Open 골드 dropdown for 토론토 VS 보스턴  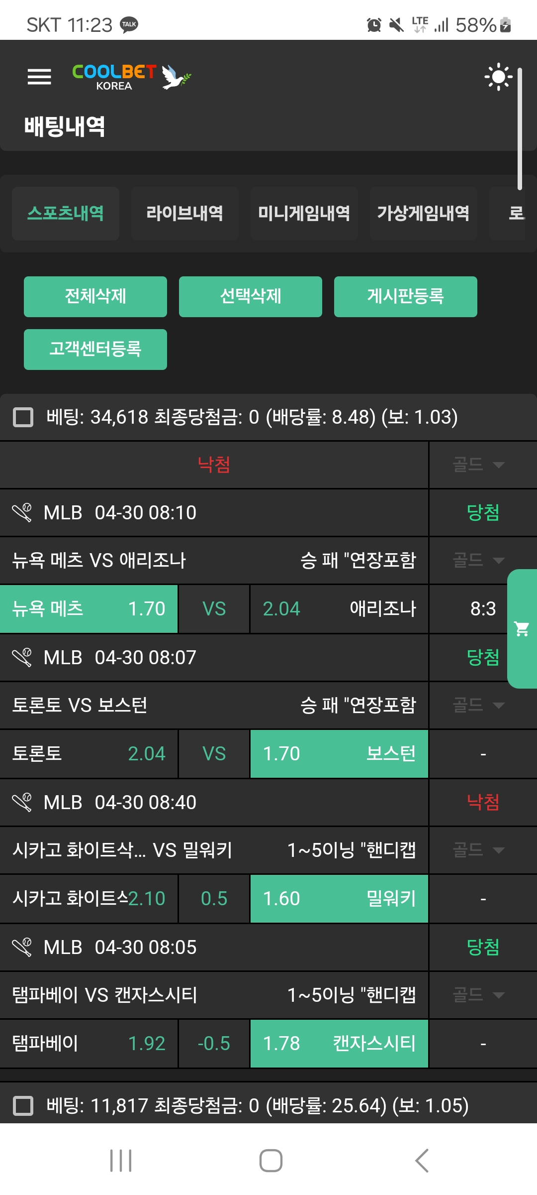point(478,705)
